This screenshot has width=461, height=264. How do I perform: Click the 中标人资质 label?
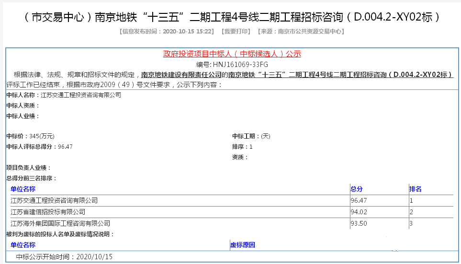click(22, 105)
